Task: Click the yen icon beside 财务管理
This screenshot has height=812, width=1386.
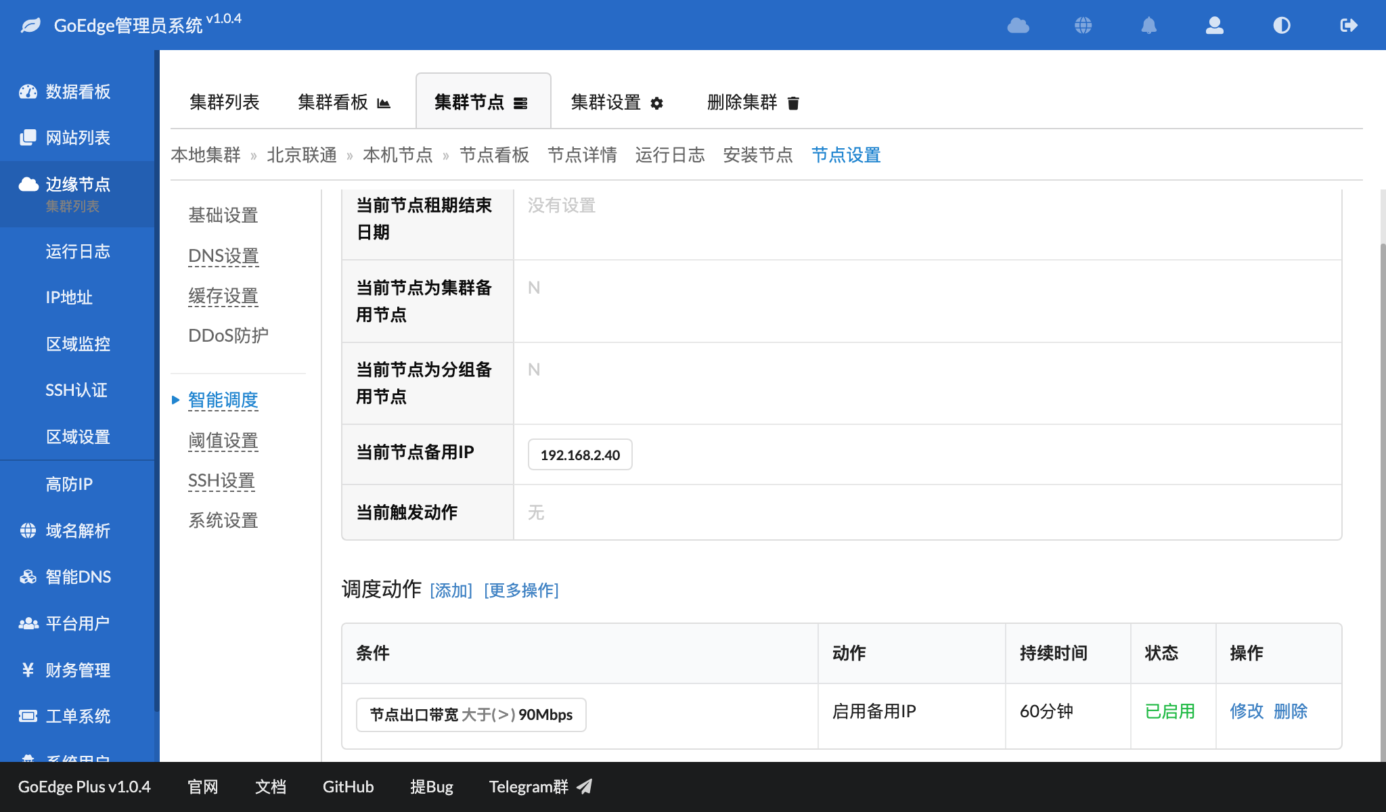Action: (x=28, y=670)
